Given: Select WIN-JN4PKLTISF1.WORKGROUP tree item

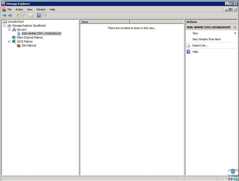Looking at the screenshot, I should 41,33.
